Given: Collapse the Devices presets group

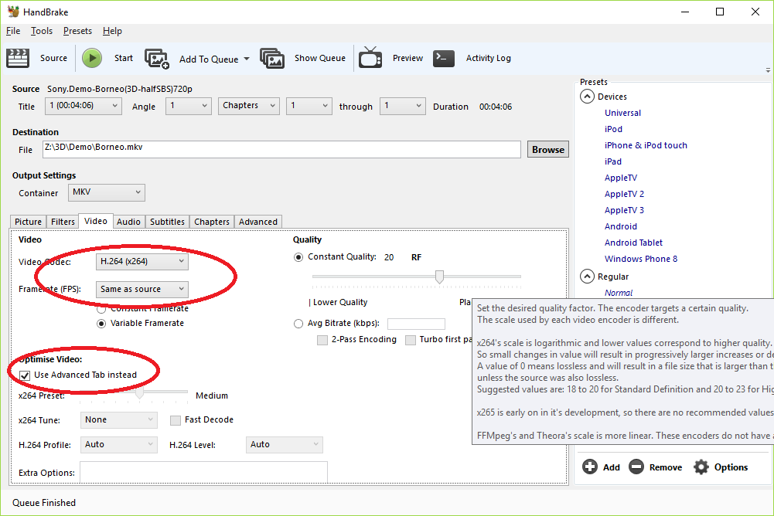Looking at the screenshot, I should click(x=587, y=97).
